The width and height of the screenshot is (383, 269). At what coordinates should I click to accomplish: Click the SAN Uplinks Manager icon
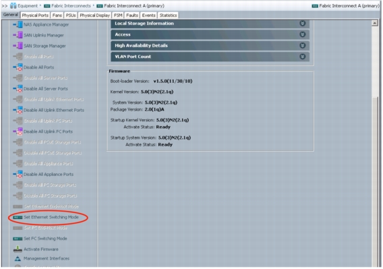[x=18, y=35]
